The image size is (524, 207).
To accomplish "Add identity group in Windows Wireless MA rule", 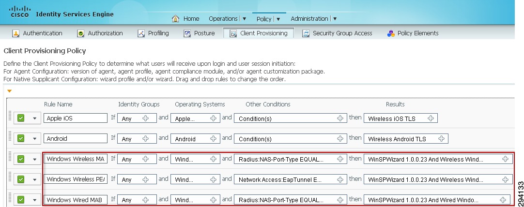I will [x=146, y=159].
